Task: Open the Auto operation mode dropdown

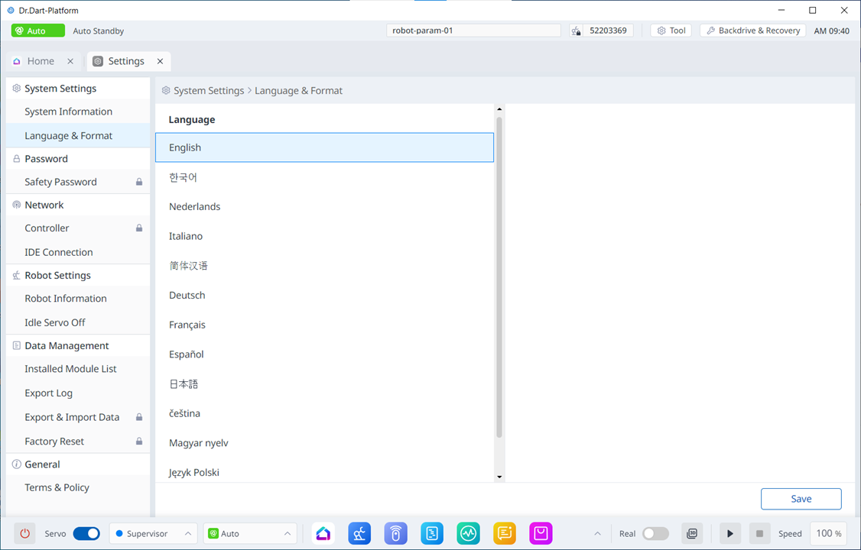Action: click(250, 533)
